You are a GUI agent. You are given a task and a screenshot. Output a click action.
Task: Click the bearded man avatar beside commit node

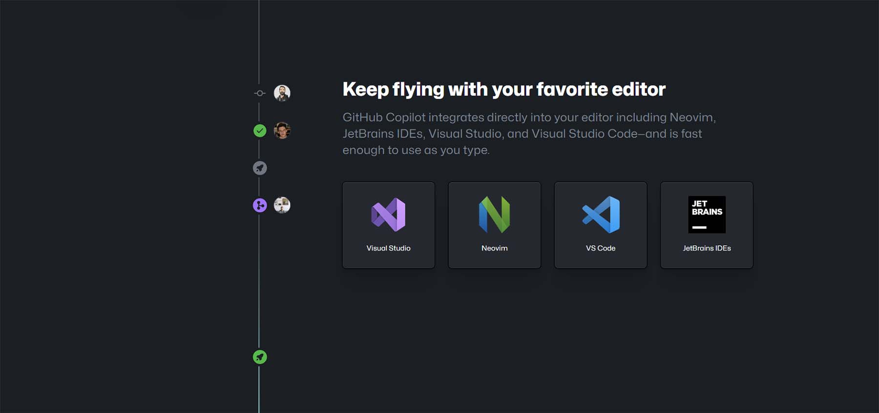(x=282, y=93)
